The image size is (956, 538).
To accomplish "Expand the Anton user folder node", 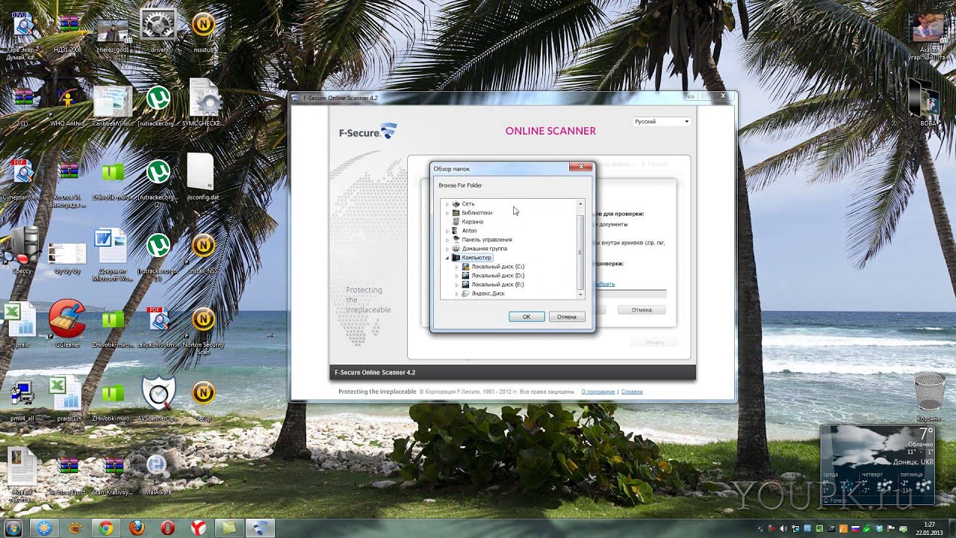I will (447, 231).
